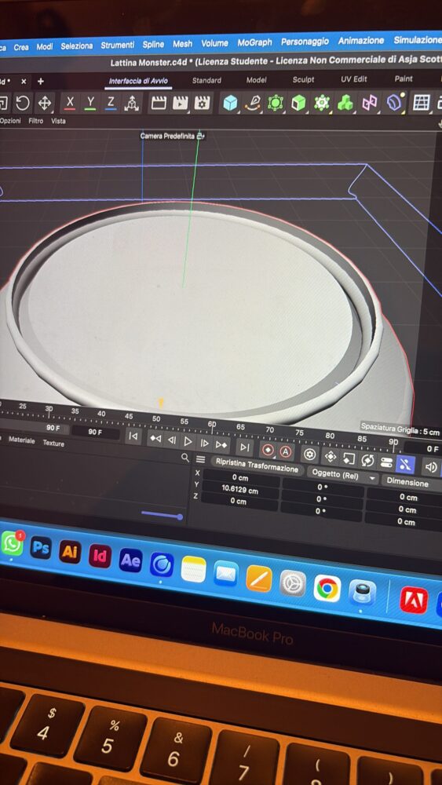
Task: Open keyframe settings gear in timeline
Action: 310,454
